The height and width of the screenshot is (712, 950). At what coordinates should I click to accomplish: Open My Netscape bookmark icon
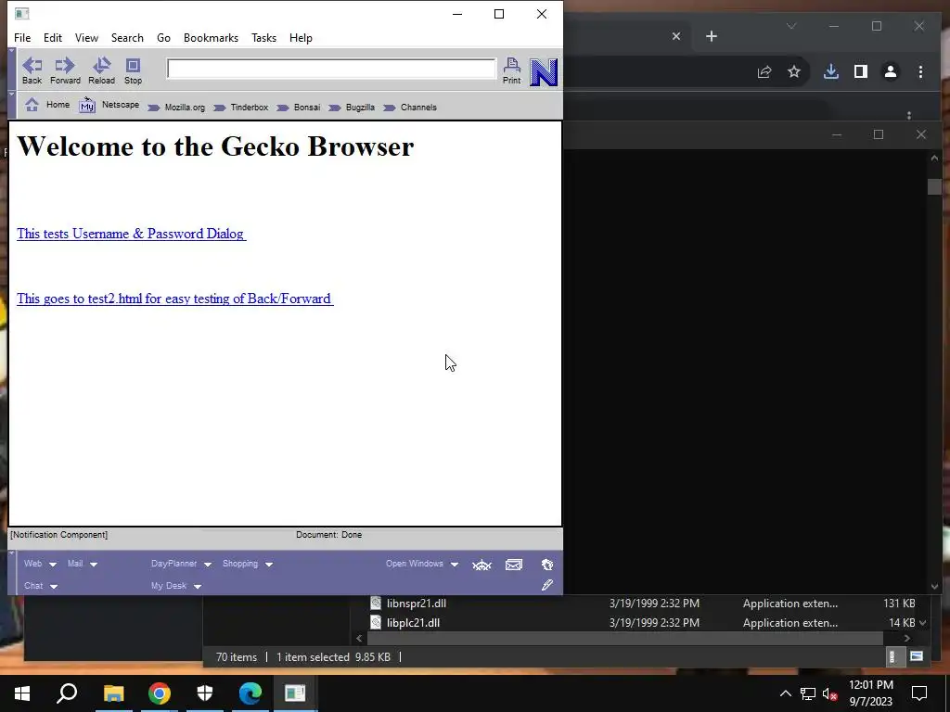[87, 106]
